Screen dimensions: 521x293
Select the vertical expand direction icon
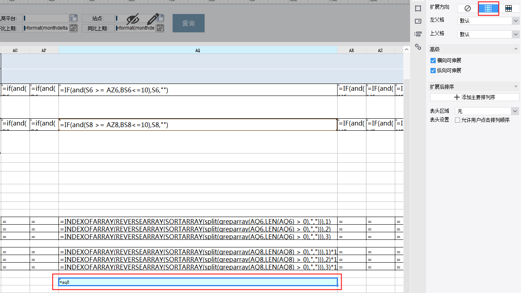click(488, 8)
